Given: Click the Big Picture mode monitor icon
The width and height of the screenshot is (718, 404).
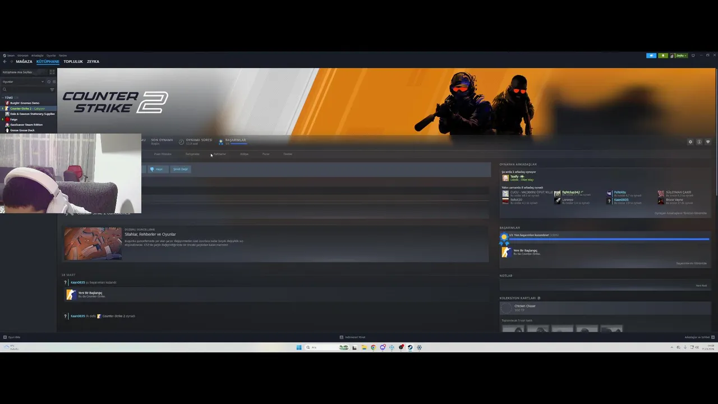Looking at the screenshot, I should click(x=693, y=56).
